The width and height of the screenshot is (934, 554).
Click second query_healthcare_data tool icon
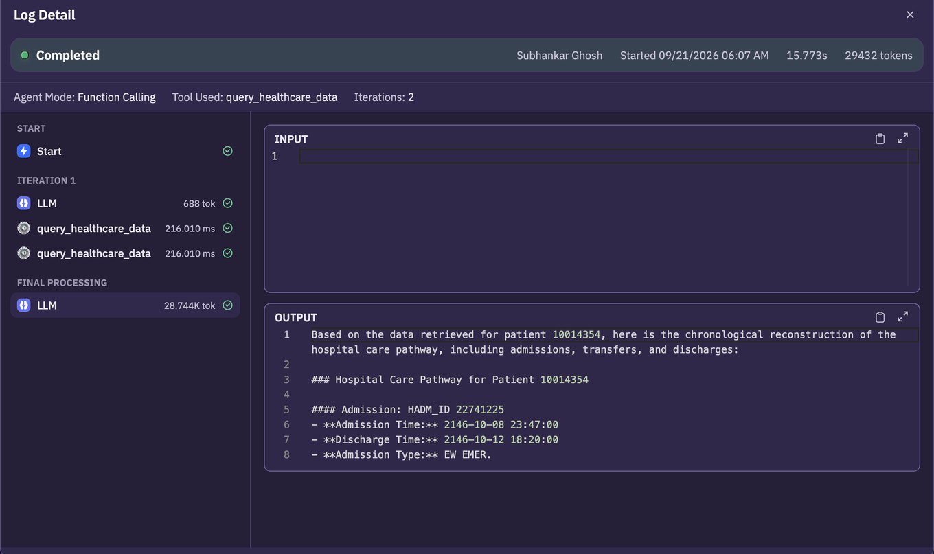click(23, 253)
